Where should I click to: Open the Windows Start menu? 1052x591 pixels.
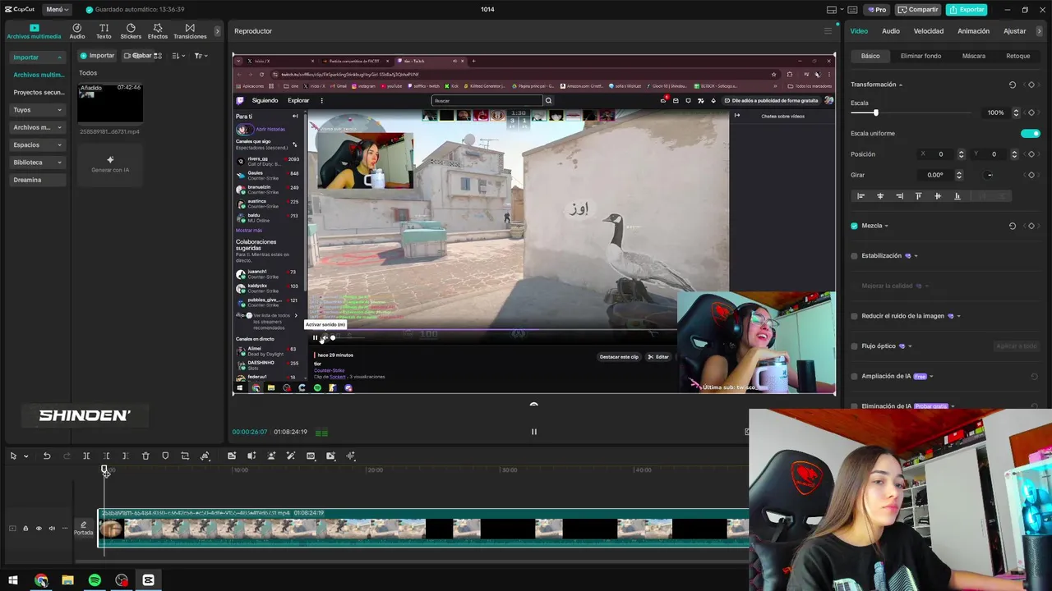tap(13, 580)
